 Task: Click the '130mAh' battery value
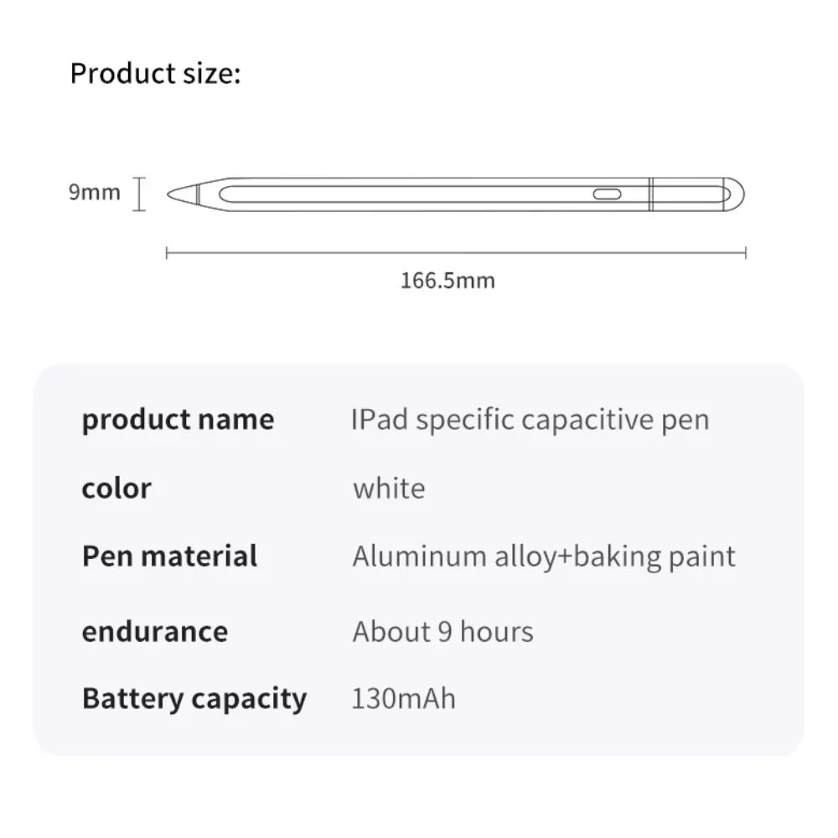click(x=404, y=699)
